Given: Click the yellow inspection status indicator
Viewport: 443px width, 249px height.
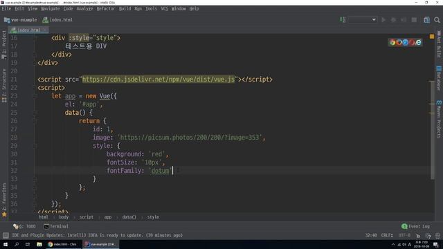Looking at the screenshot, I should coord(432,37).
